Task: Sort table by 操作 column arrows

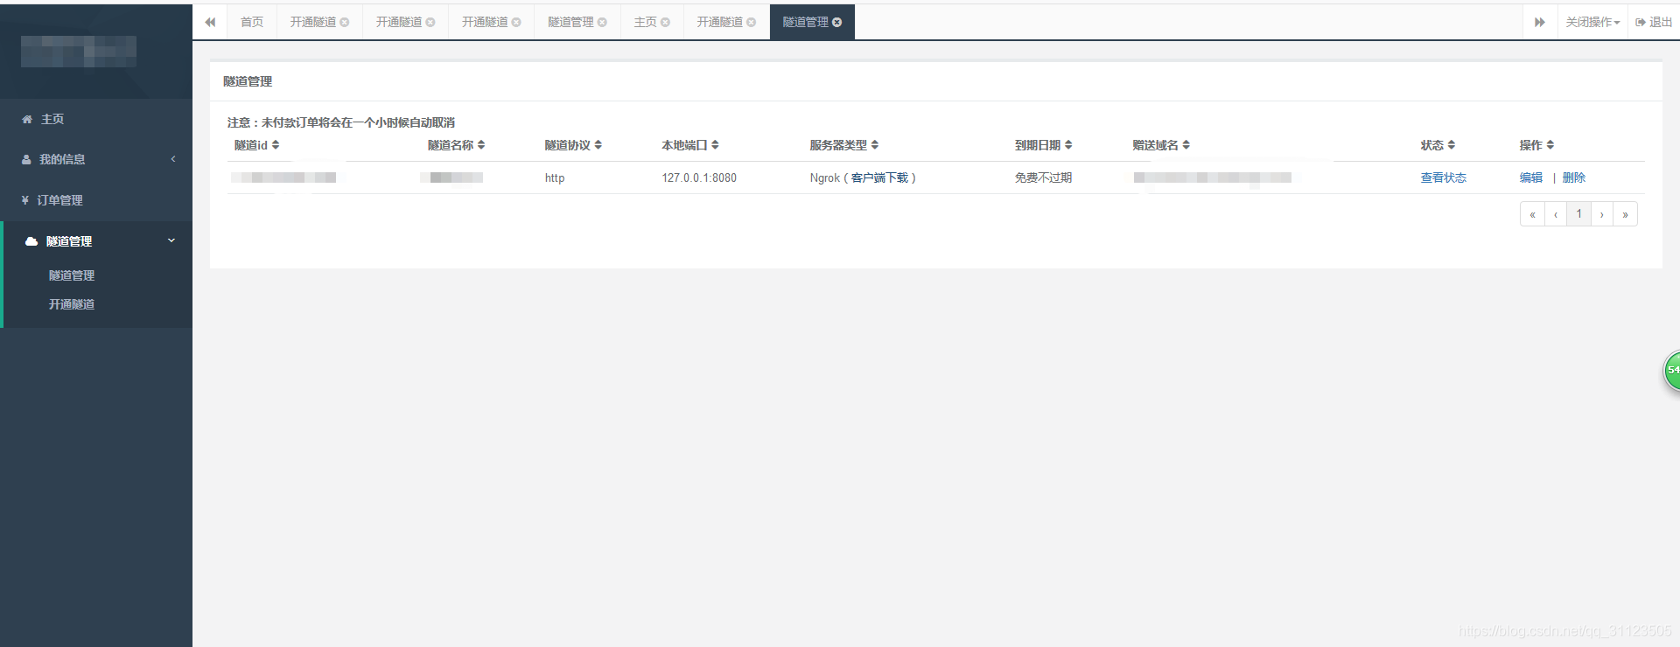Action: click(x=1550, y=145)
